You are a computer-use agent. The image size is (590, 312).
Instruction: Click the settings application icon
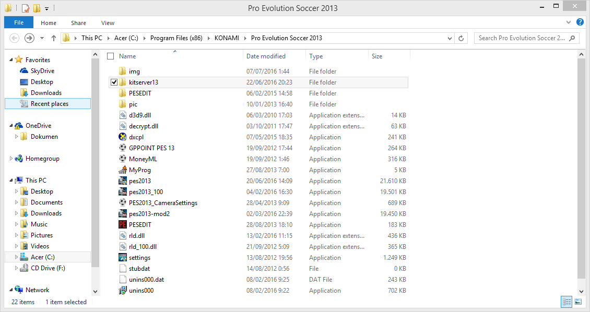point(122,258)
